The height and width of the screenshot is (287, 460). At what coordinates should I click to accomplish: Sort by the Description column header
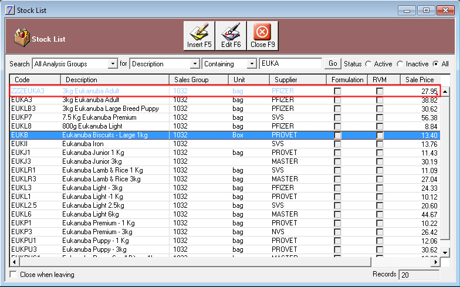tap(115, 80)
